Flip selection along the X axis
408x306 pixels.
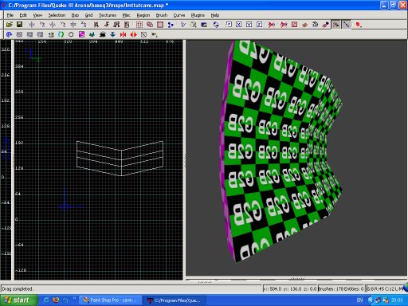coord(32,25)
